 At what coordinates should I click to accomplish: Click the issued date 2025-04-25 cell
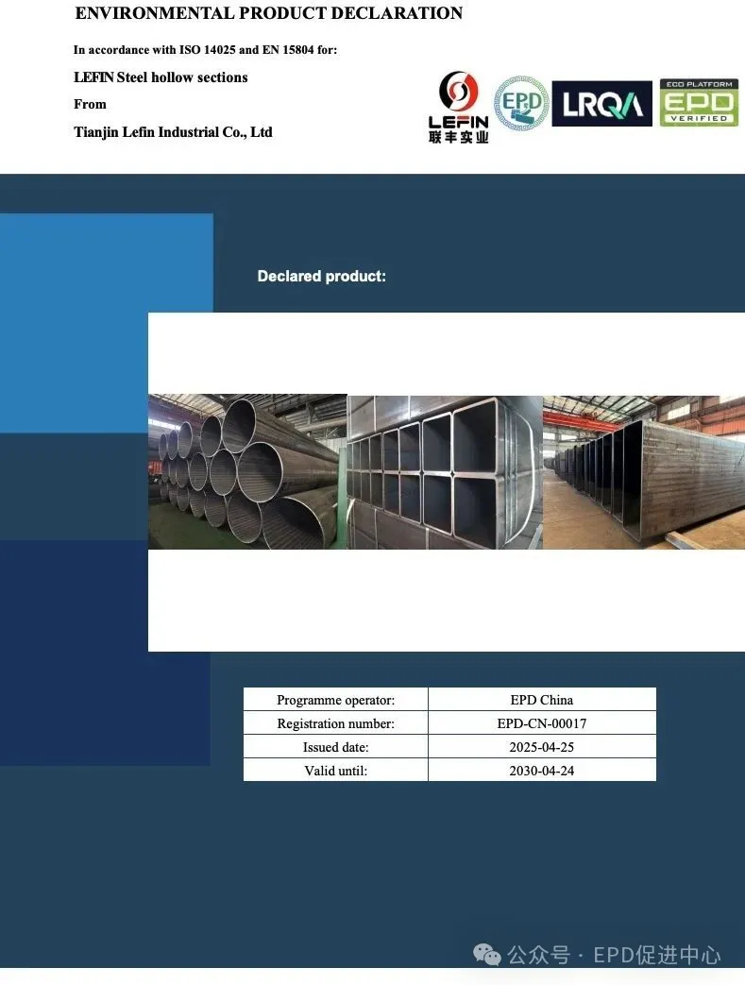tap(541, 747)
